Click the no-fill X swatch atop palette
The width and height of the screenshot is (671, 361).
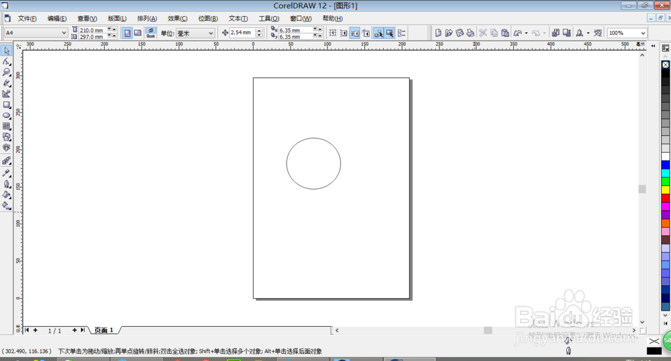pyautogui.click(x=666, y=65)
